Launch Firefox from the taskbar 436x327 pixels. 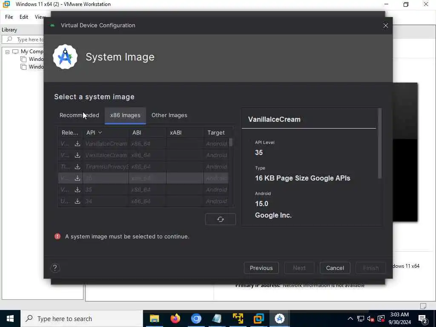pos(175,318)
